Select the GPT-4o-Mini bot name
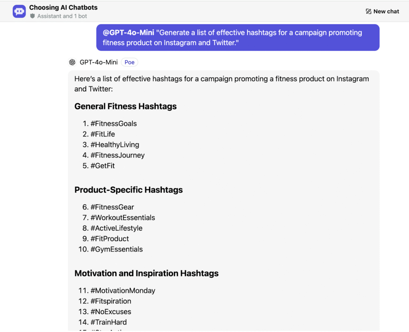This screenshot has width=409, height=332. (x=99, y=62)
